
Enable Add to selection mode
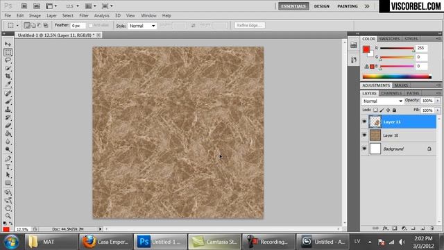(x=33, y=26)
